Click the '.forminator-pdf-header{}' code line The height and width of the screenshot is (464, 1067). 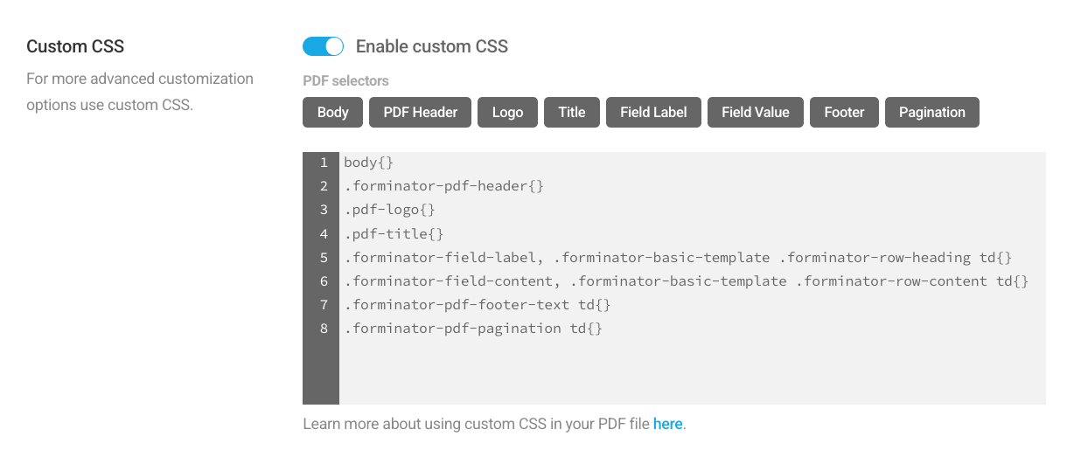[444, 186]
